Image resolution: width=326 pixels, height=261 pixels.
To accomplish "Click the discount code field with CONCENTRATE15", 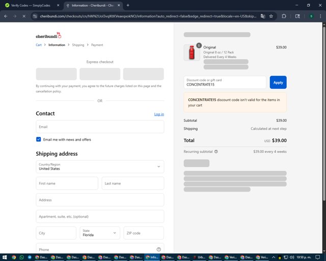I will (225, 83).
